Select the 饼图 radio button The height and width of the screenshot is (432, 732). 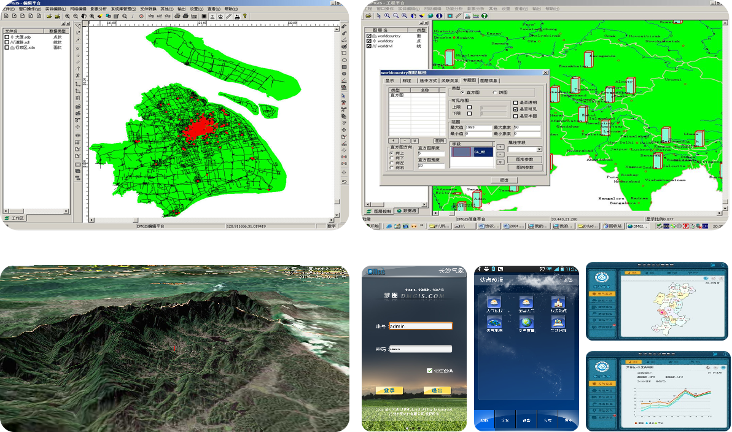[496, 93]
